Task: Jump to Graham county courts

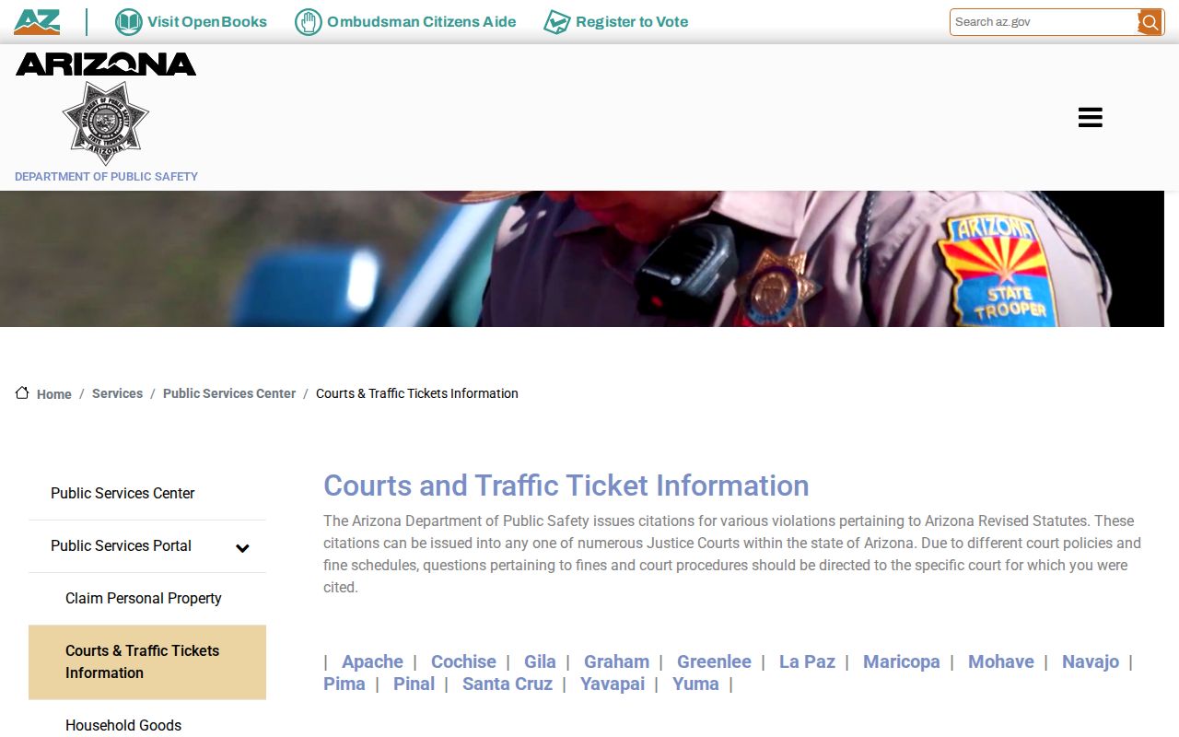Action: pos(616,661)
